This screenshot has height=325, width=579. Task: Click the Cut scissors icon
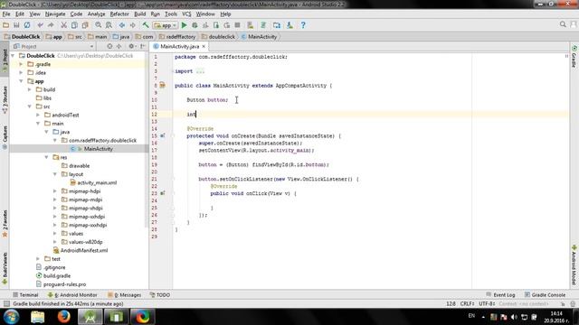click(64, 25)
